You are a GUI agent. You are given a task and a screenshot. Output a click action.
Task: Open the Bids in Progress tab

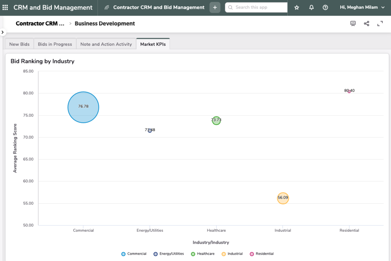tap(55, 44)
